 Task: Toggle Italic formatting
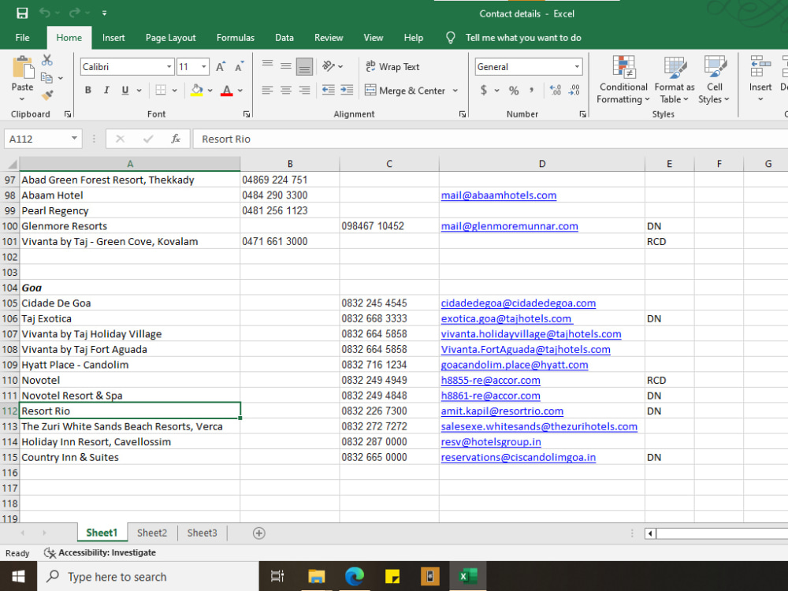(106, 90)
